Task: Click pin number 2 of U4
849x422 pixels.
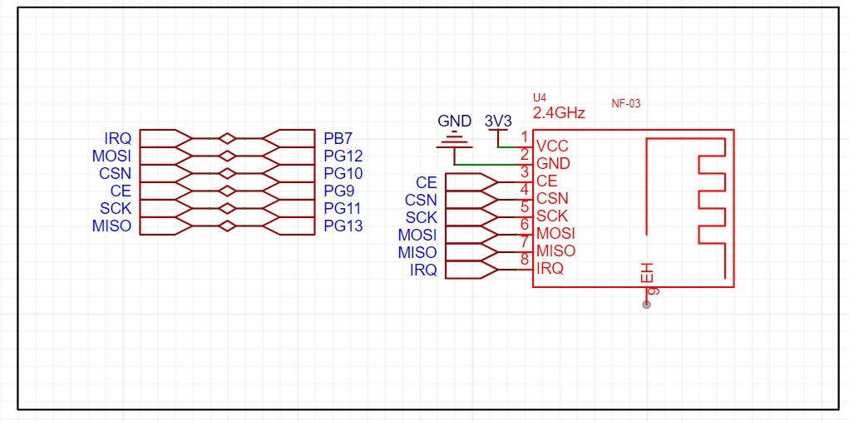Action: [525, 154]
